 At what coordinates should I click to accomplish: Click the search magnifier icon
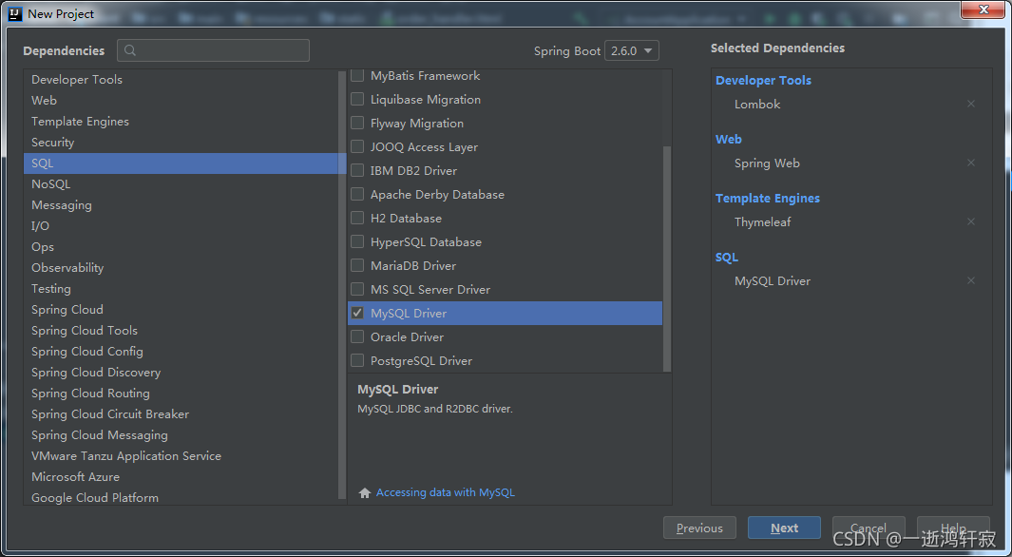coord(130,50)
